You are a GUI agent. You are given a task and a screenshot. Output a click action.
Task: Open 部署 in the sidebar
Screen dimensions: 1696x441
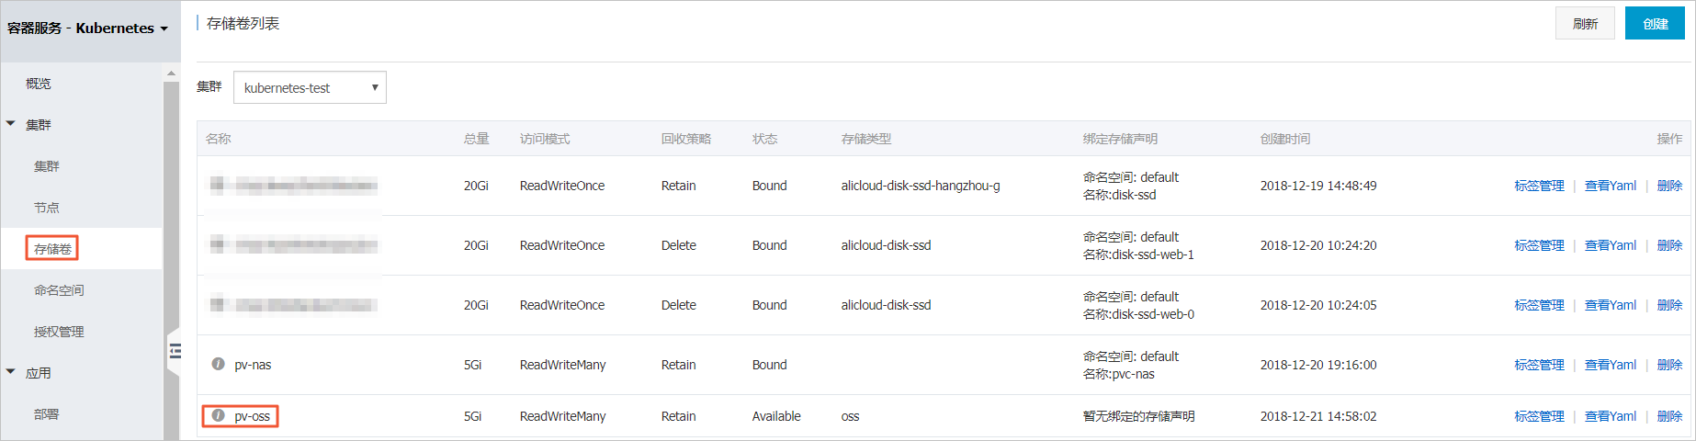[47, 414]
